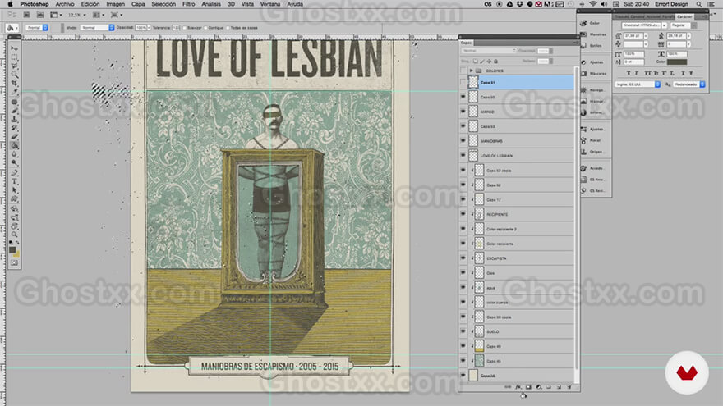Enable the Suavizar checkbox
Image resolution: width=723 pixels, height=406 pixels.
[x=185, y=28]
